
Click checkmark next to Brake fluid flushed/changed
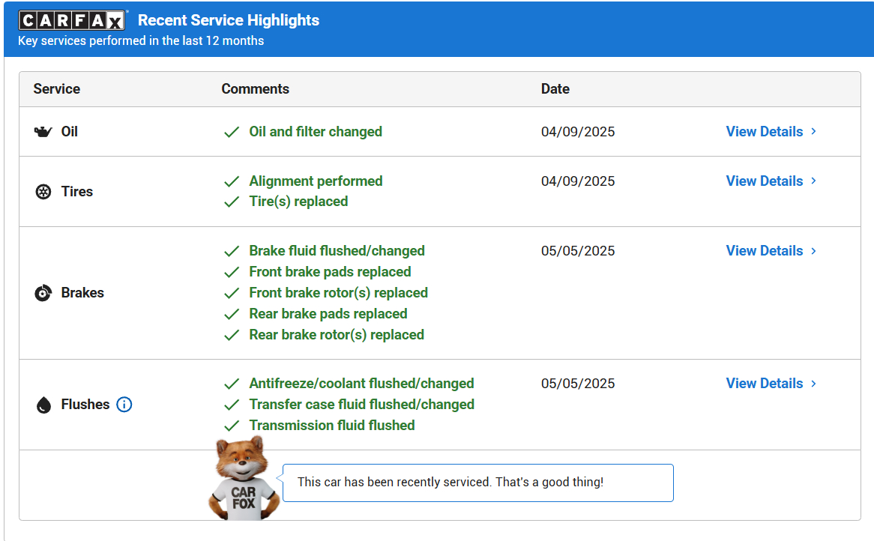232,251
